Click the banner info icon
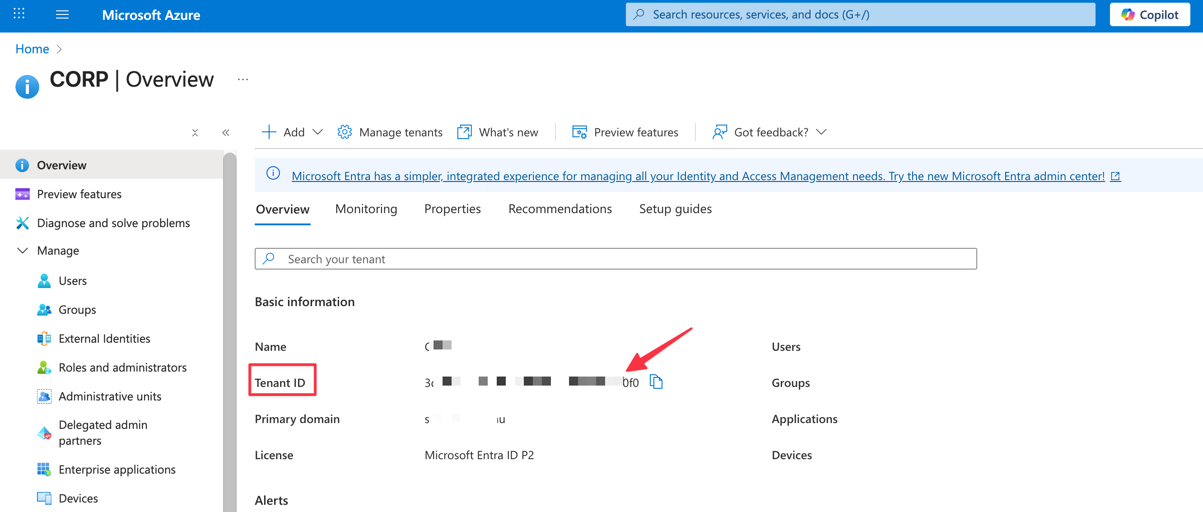The width and height of the screenshot is (1203, 512). (273, 174)
